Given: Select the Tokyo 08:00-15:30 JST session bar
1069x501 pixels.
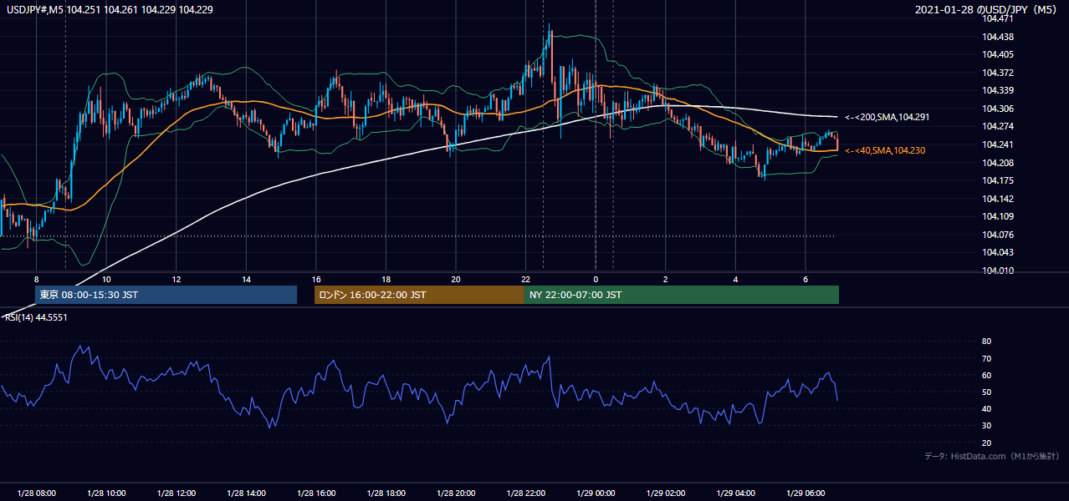Looking at the screenshot, I should (x=166, y=295).
